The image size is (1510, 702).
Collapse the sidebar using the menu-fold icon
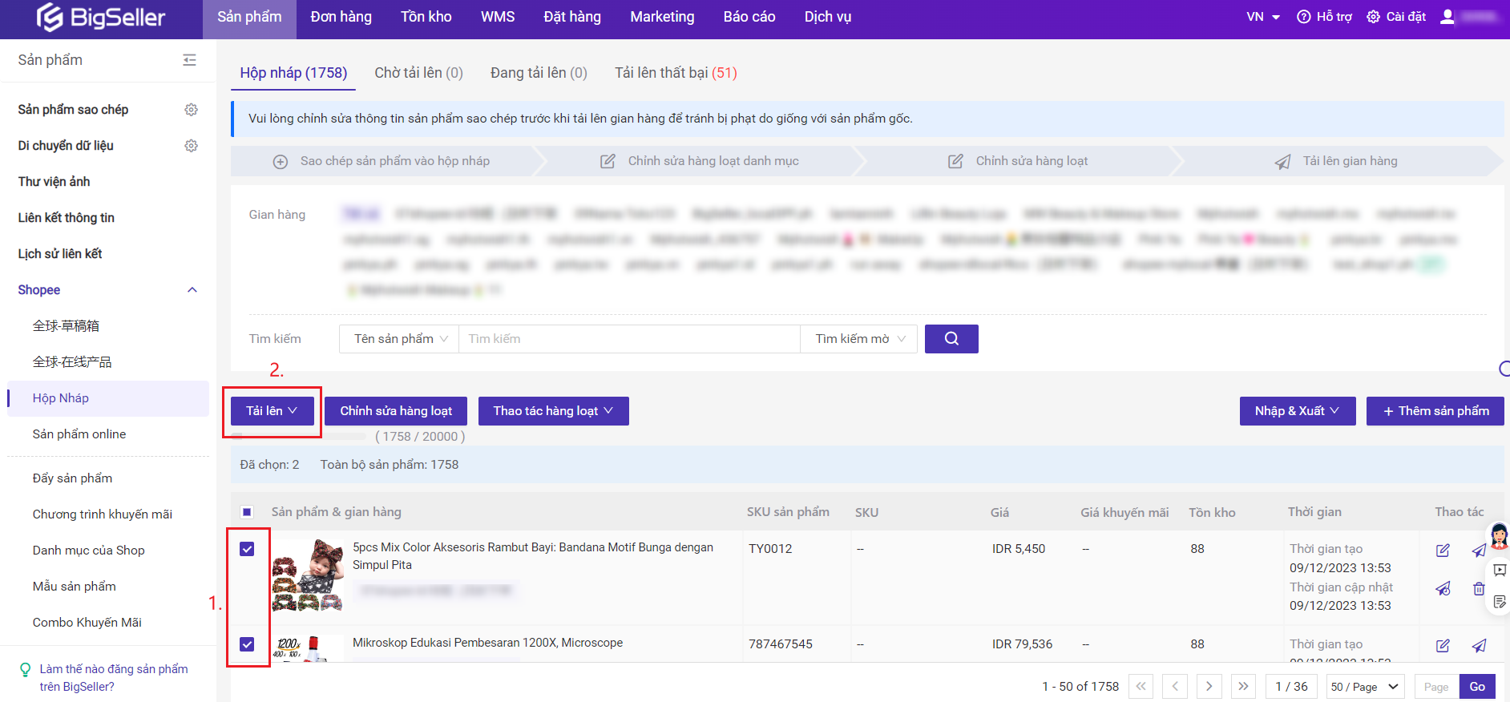(x=189, y=60)
